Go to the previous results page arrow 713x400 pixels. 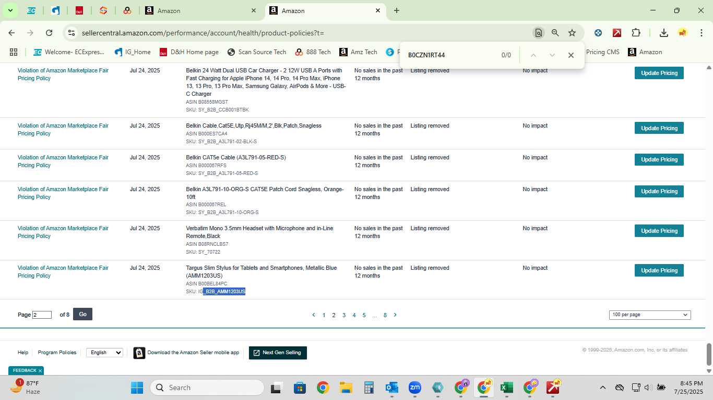(313, 315)
